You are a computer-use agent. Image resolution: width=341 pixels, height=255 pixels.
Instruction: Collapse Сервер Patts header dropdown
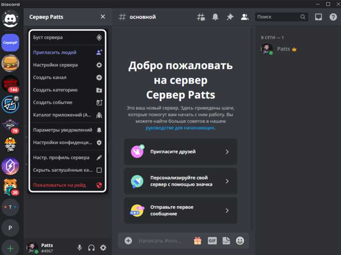[x=68, y=17]
